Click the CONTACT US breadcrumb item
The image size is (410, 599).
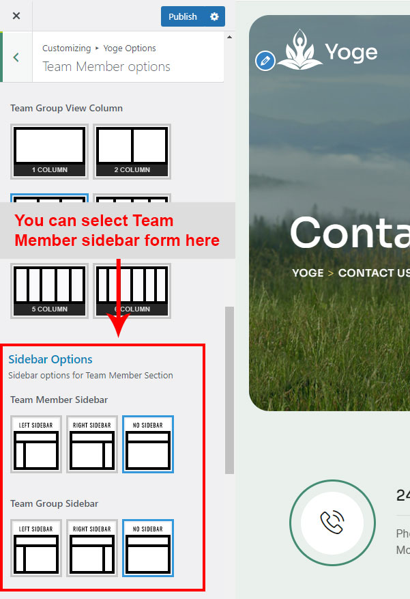pyautogui.click(x=374, y=273)
